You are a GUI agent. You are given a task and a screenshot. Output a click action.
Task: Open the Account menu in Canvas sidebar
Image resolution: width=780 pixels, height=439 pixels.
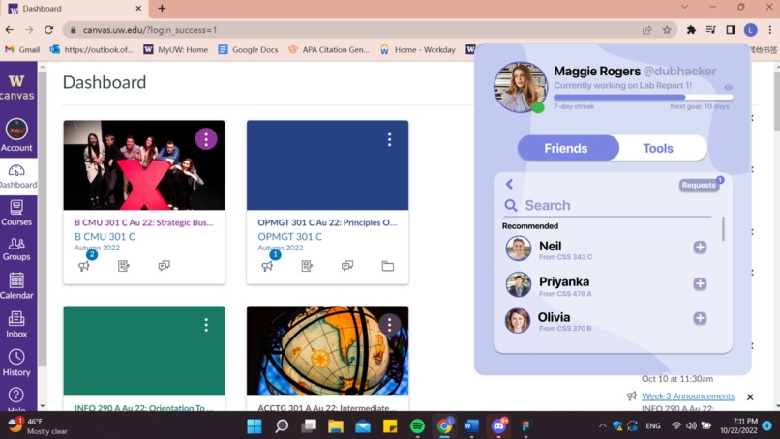pyautogui.click(x=16, y=134)
